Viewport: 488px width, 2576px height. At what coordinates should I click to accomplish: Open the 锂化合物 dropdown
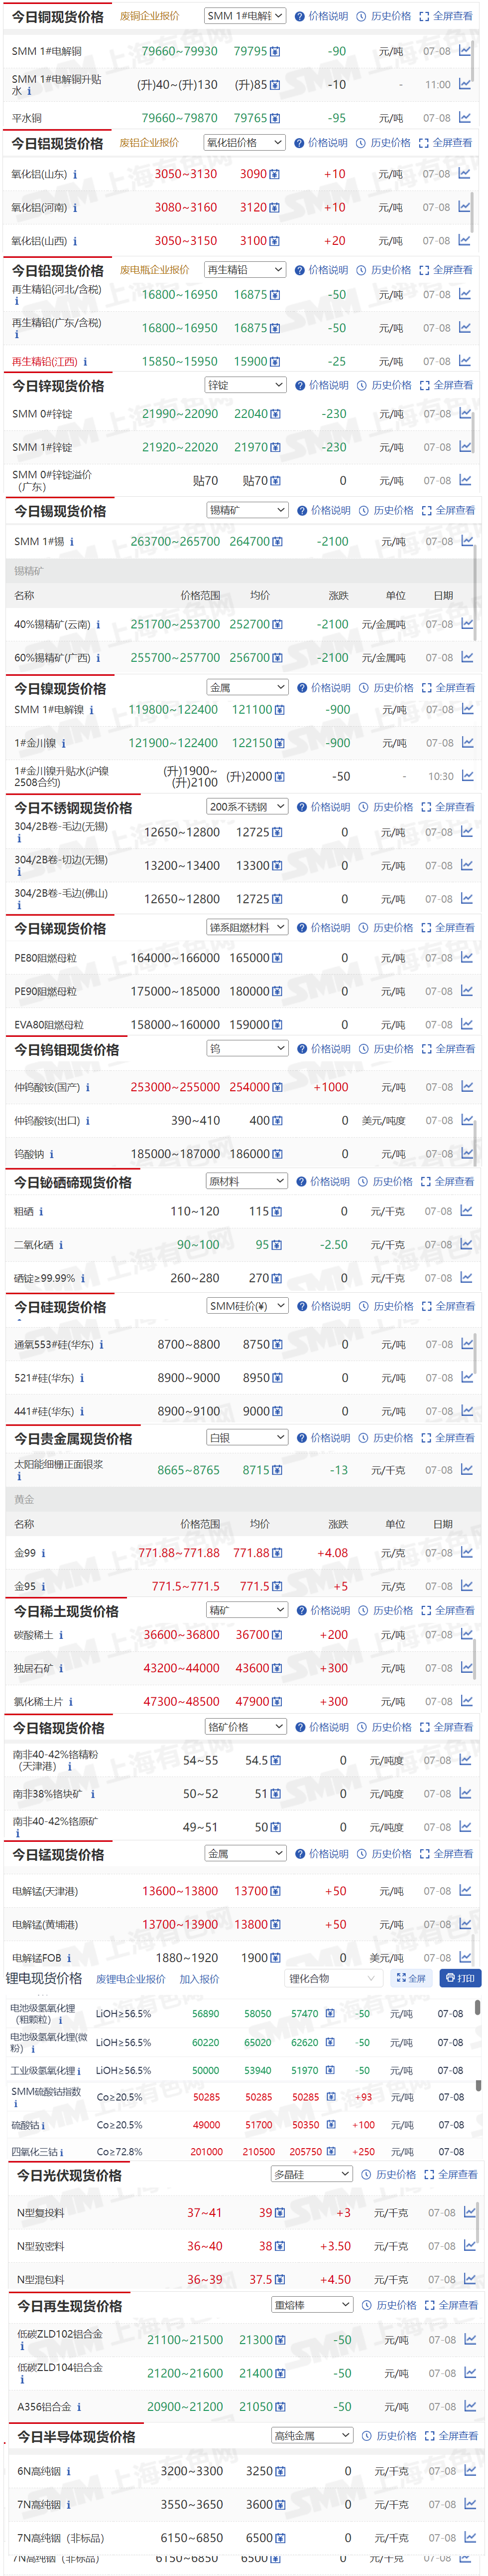click(332, 1978)
